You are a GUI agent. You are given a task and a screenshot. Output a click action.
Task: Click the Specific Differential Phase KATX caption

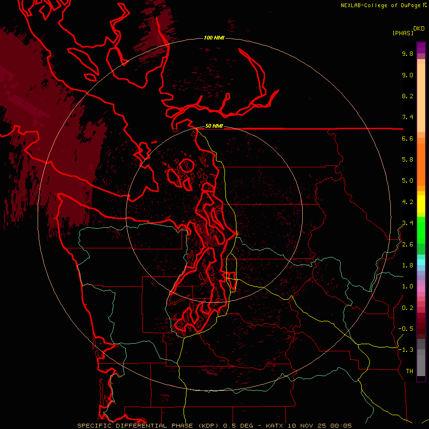pyautogui.click(x=214, y=426)
